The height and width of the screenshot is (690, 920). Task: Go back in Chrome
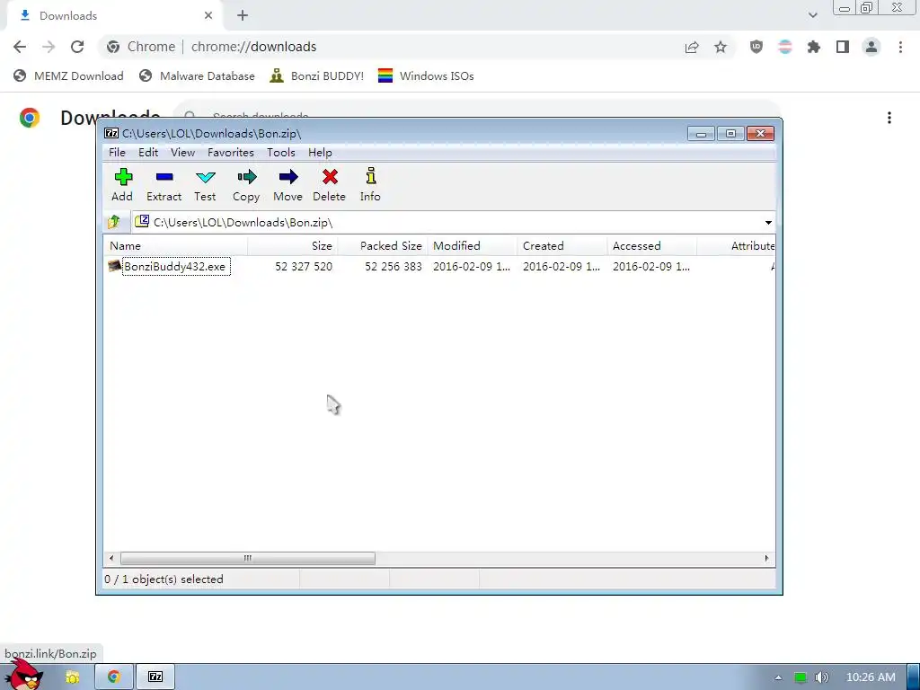click(20, 47)
